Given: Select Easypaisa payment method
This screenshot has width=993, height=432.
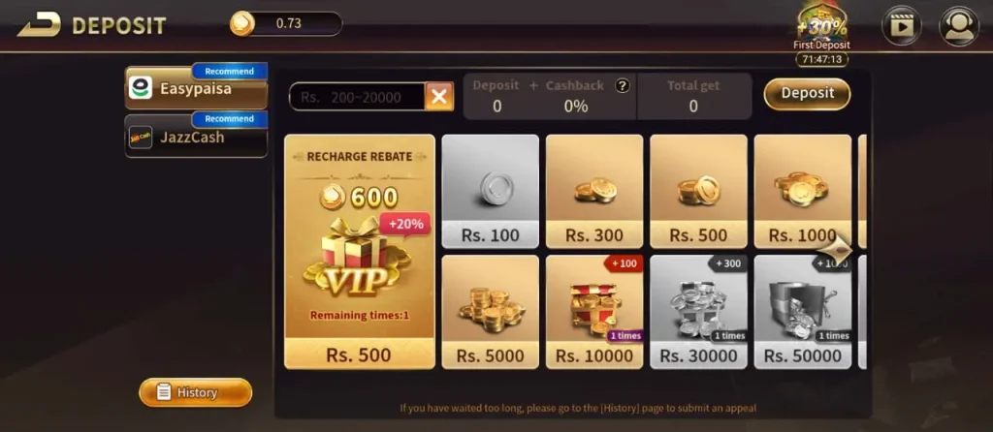Looking at the screenshot, I should 196,87.
